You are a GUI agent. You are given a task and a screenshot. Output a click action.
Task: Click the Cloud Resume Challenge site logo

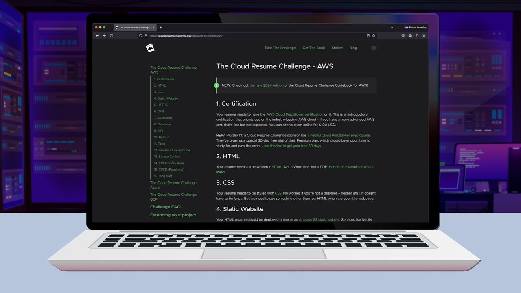pos(150,48)
